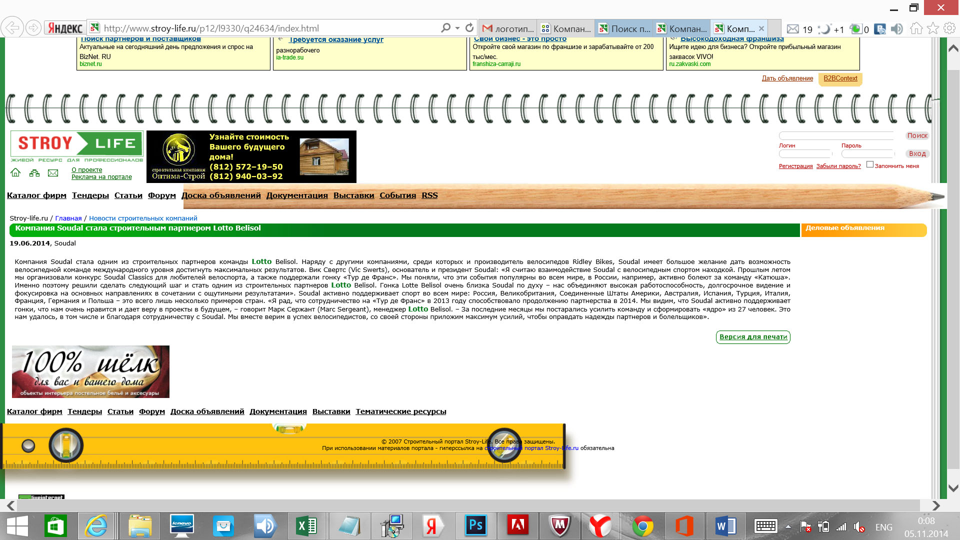Switch to the Gmail логотип tab

tap(508, 28)
